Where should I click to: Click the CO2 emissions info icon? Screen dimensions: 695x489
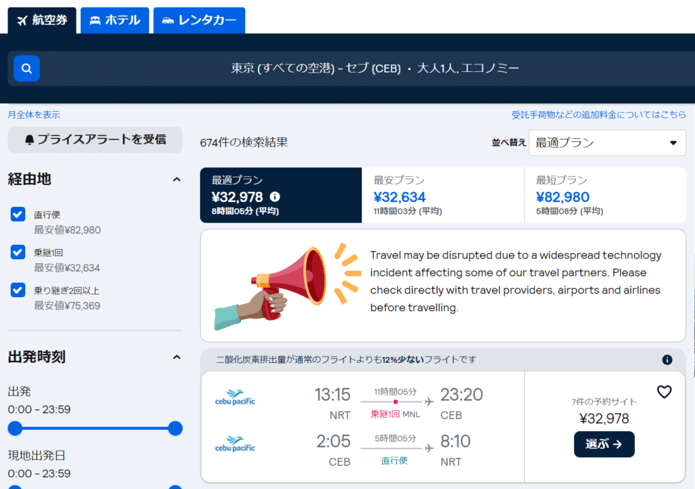pos(667,359)
